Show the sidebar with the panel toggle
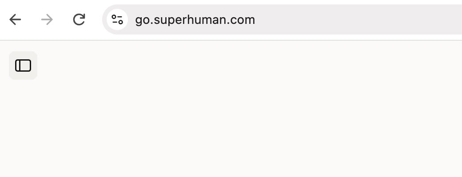Viewport: 462px width, 177px height. click(x=23, y=65)
